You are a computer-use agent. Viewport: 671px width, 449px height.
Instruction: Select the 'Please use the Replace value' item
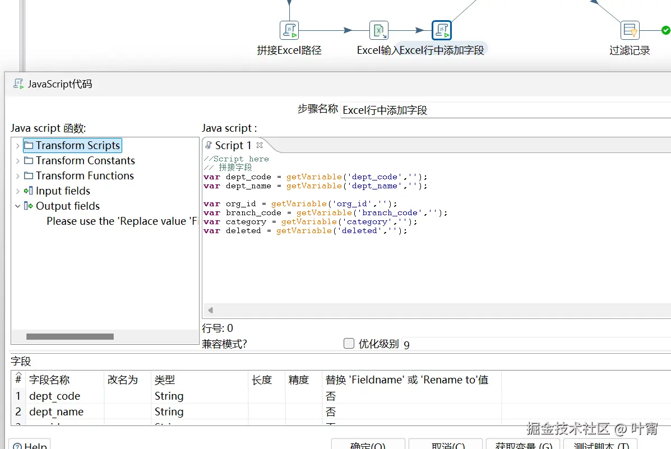coord(122,221)
